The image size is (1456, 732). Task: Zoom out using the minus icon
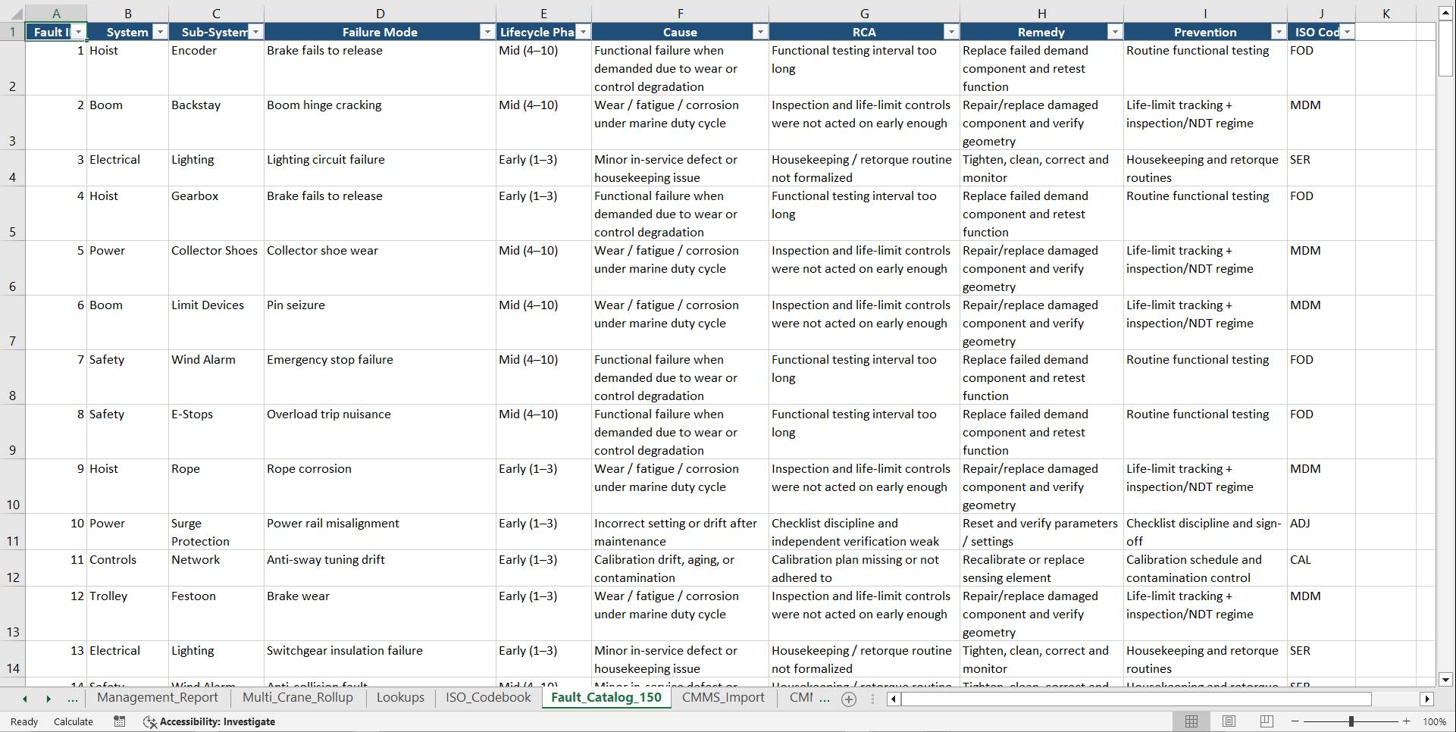click(x=1295, y=721)
